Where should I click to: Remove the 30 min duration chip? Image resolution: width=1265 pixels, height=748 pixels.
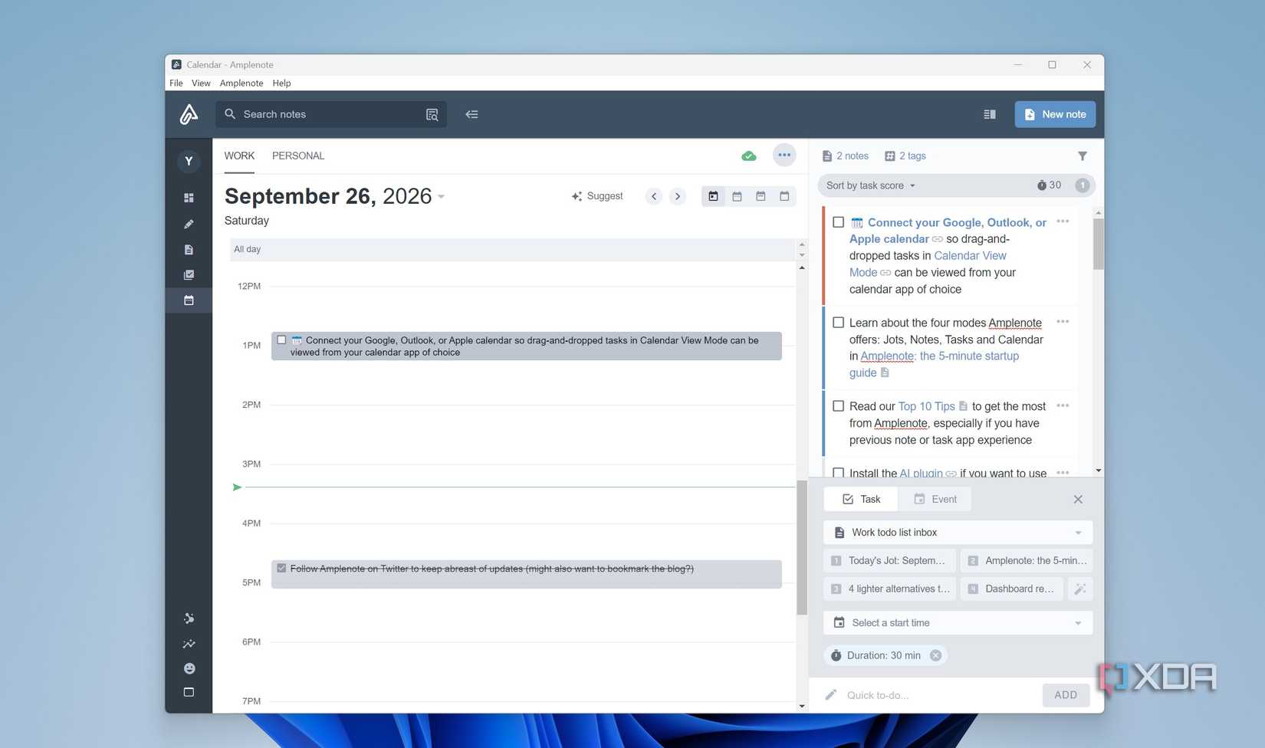coord(935,655)
